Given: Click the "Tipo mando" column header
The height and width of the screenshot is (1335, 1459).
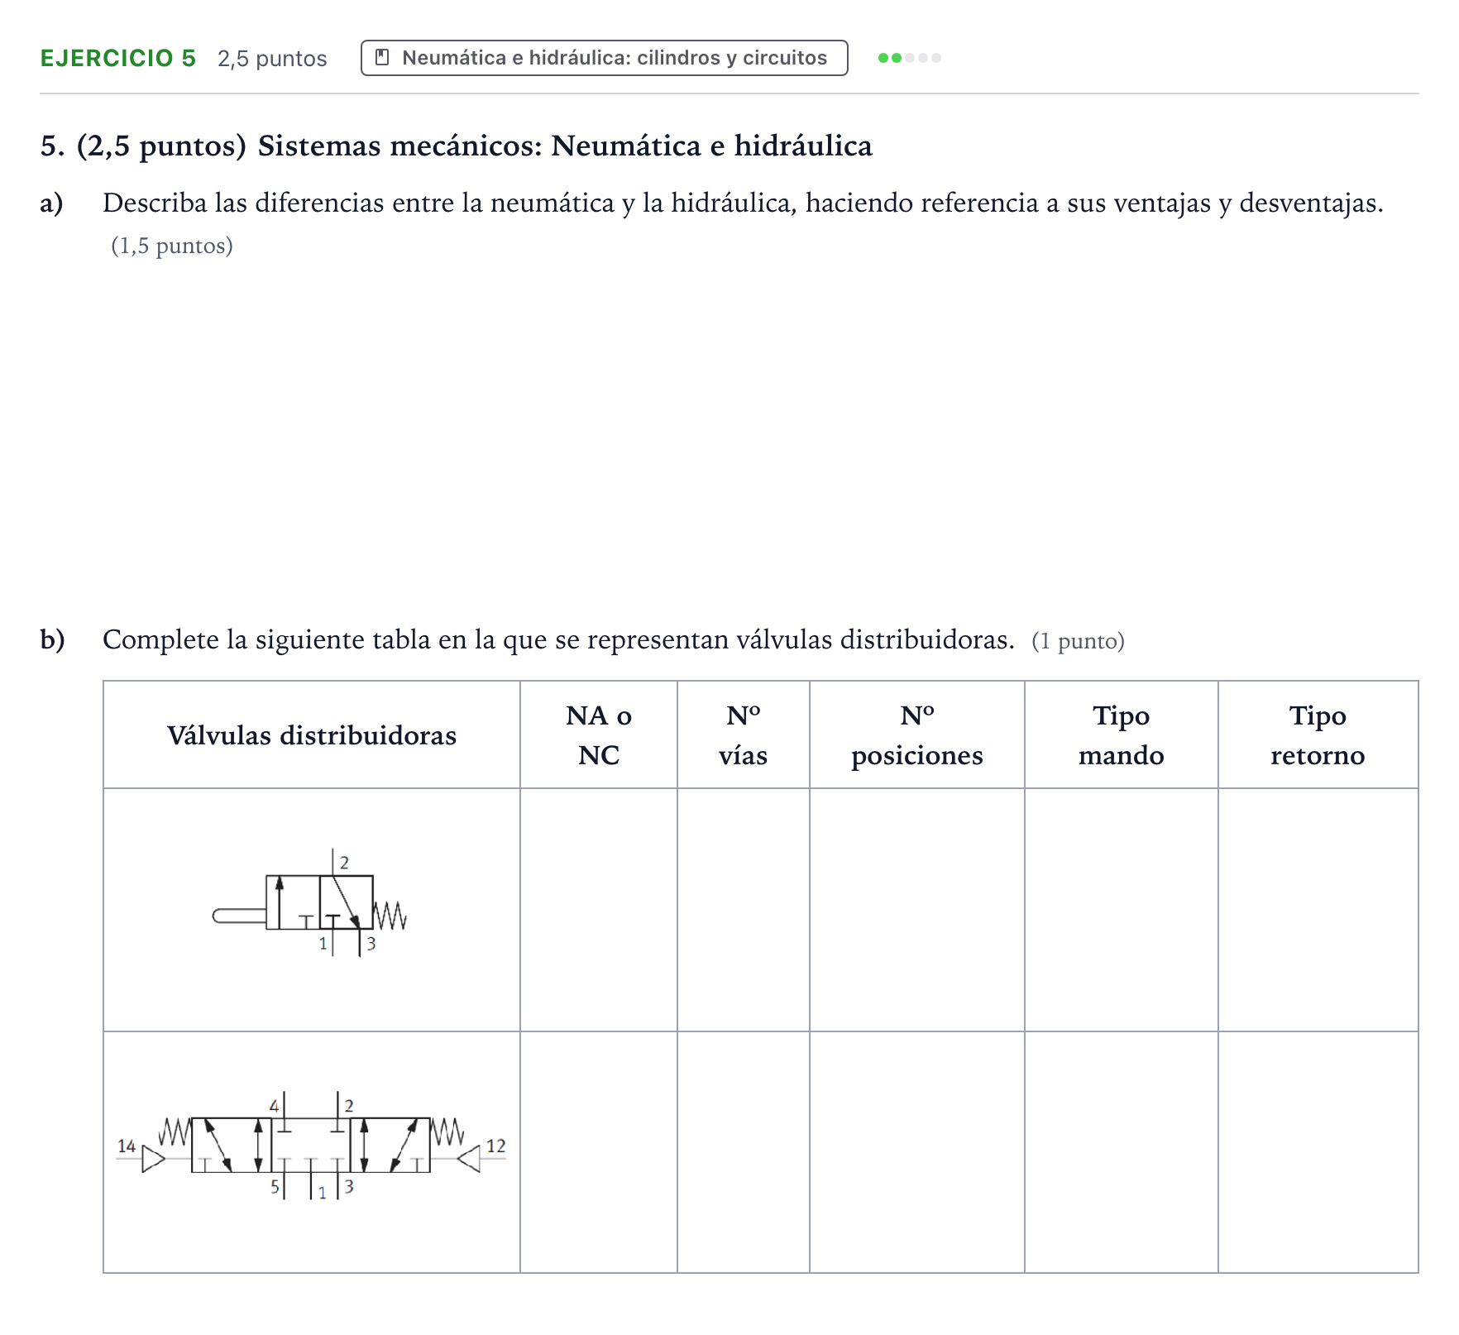Looking at the screenshot, I should [x=1122, y=735].
